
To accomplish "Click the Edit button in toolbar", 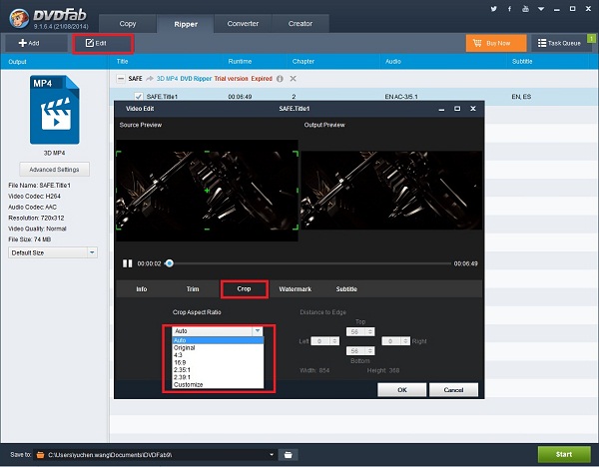I will (x=103, y=43).
